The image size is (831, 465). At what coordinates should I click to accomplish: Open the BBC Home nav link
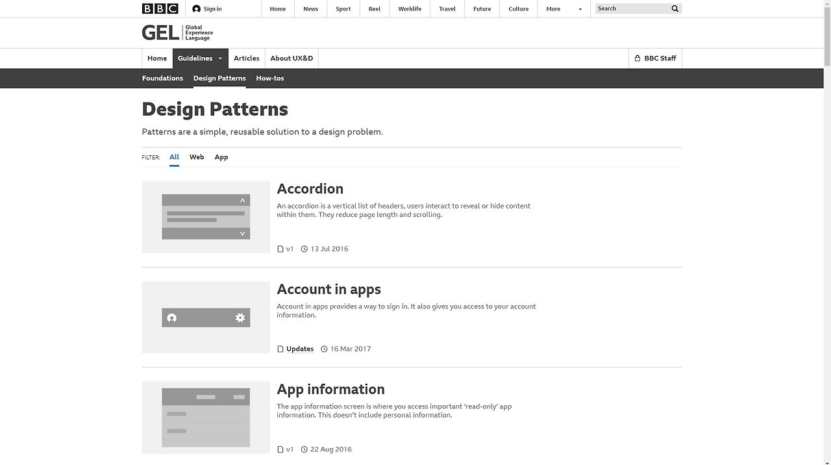[278, 9]
